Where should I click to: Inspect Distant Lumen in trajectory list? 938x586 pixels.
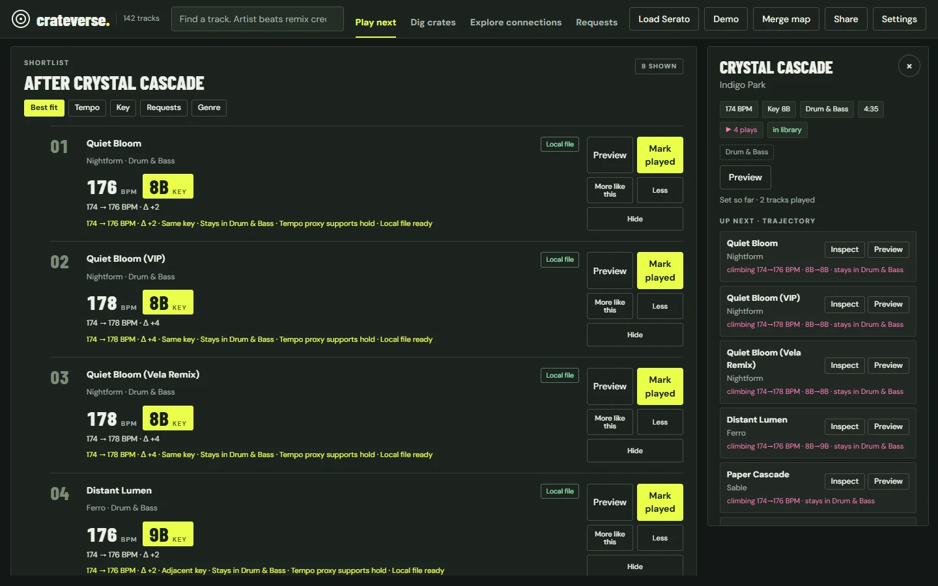pos(844,426)
